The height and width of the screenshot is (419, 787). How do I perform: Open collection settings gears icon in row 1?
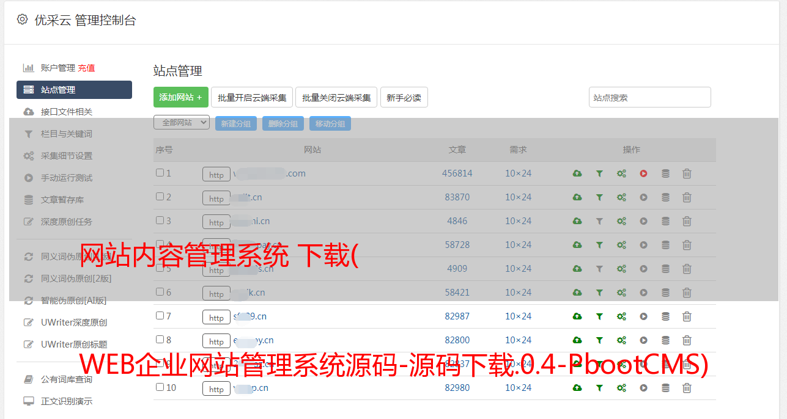(621, 173)
